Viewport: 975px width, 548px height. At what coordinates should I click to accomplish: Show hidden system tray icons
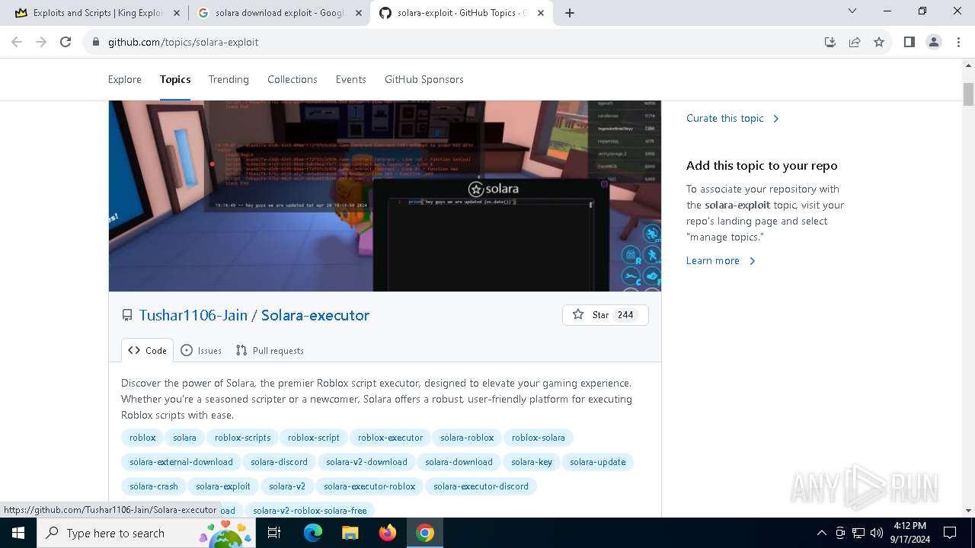pos(821,533)
